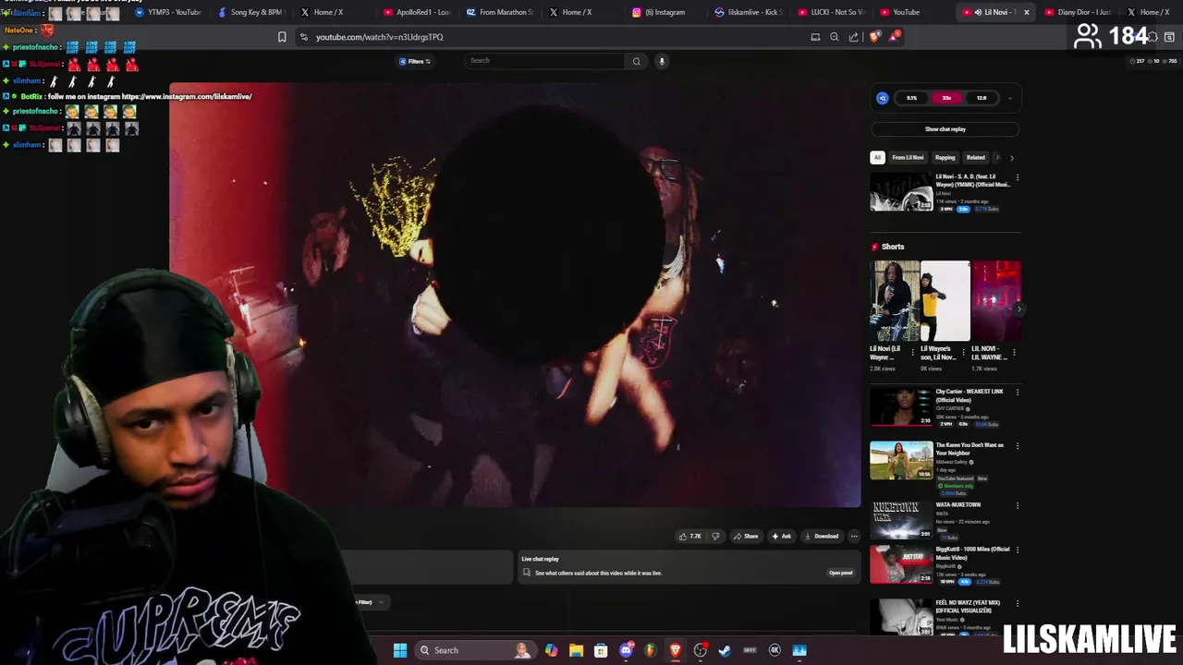Select the From Lil Novi chip
The width and height of the screenshot is (1183, 665).
908,158
